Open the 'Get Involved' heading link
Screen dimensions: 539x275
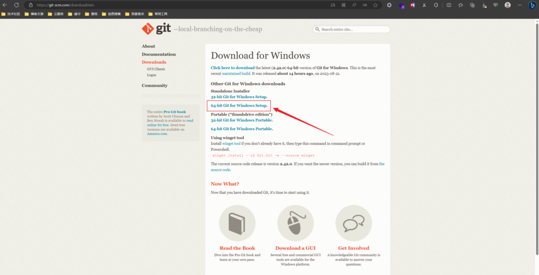[354, 248]
